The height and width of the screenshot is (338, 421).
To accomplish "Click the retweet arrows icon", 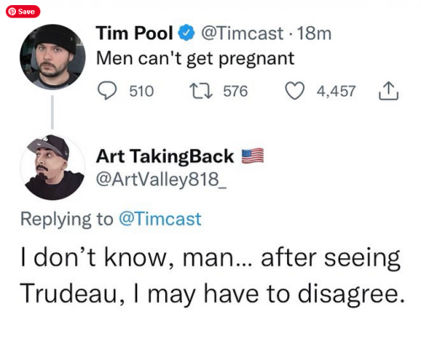I will (200, 91).
